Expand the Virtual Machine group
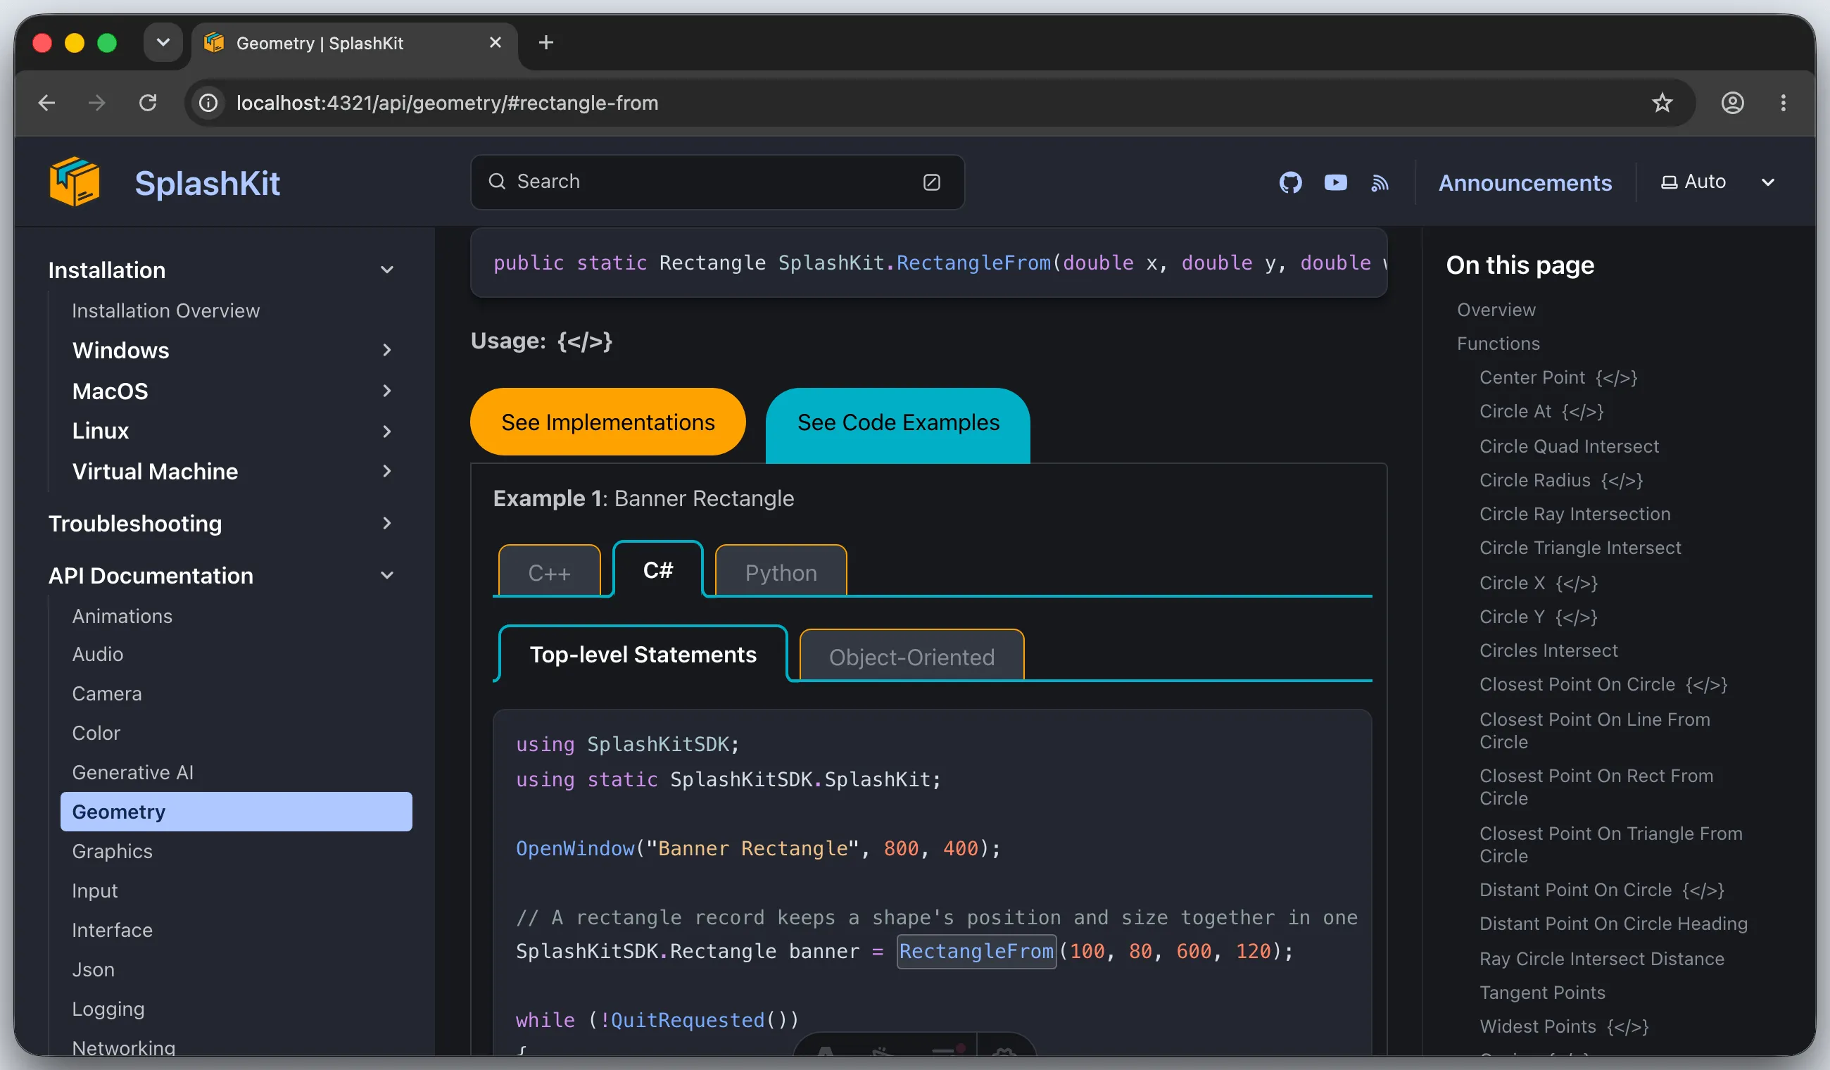1830x1070 pixels. (x=387, y=472)
